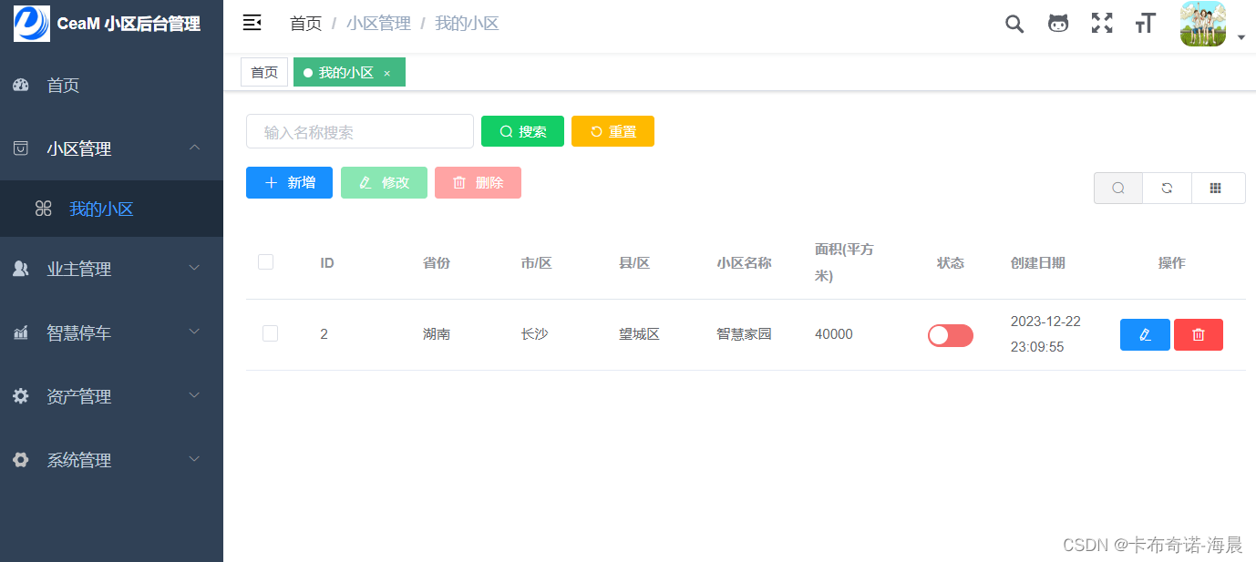1256x562 pixels.
Task: Click the 输入名称搜索 input field
Action: click(x=359, y=131)
